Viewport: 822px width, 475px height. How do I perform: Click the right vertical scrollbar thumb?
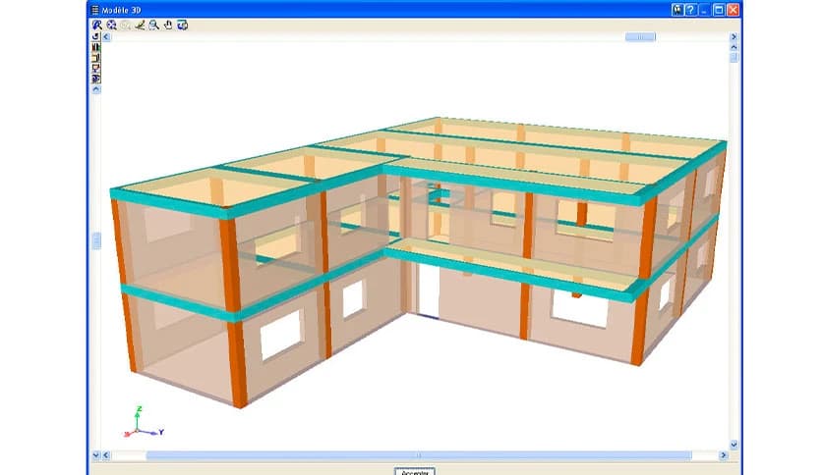[x=734, y=58]
